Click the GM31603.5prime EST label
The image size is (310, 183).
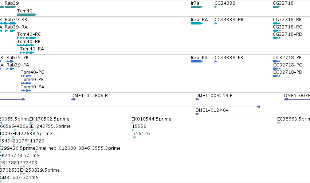[19, 178]
